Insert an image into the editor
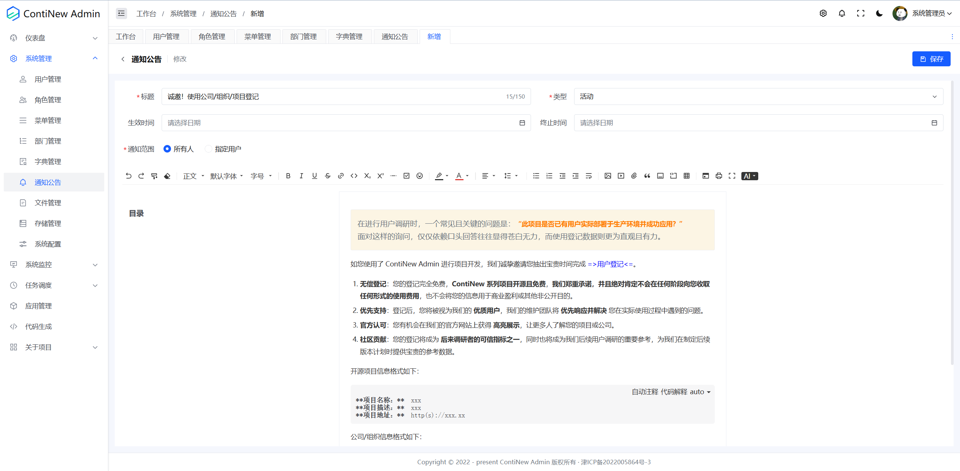 (x=607, y=176)
